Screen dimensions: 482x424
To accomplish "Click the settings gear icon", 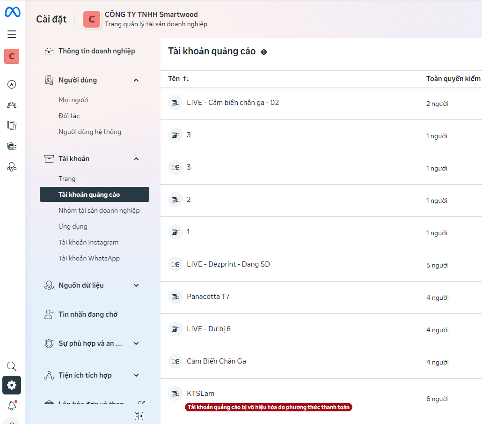I will click(x=12, y=385).
